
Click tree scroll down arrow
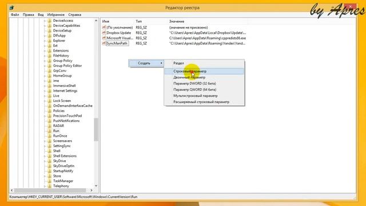click(x=96, y=185)
